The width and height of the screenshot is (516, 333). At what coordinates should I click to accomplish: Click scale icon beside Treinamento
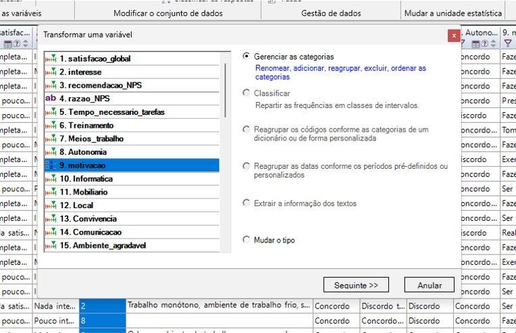51,126
